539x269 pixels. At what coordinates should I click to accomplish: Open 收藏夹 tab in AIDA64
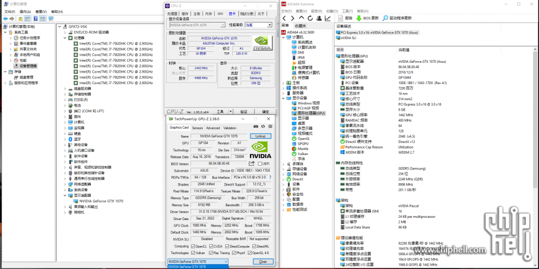point(300,26)
